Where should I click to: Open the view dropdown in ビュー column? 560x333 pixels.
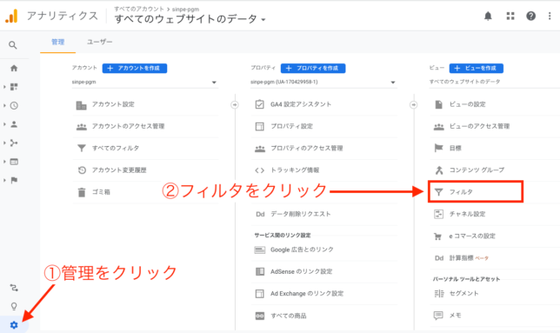[494, 82]
